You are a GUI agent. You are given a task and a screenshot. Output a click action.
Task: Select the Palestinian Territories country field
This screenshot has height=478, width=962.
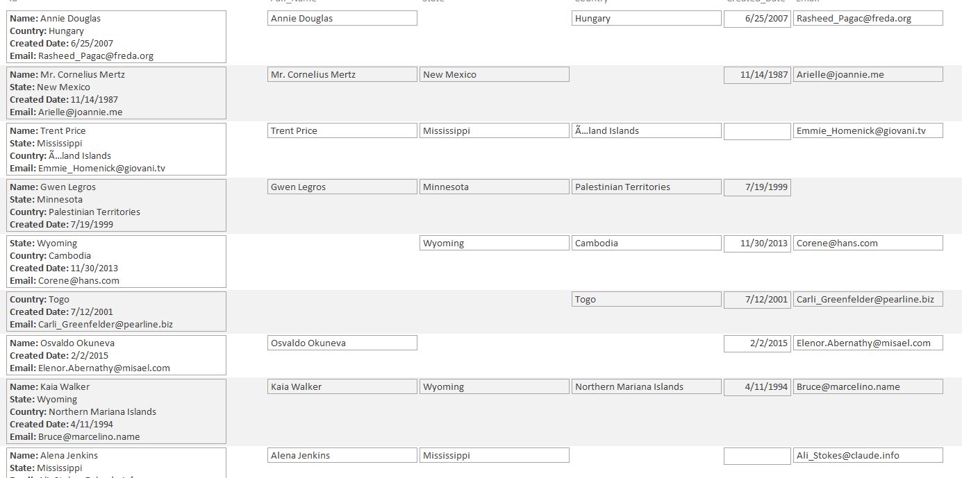point(647,187)
